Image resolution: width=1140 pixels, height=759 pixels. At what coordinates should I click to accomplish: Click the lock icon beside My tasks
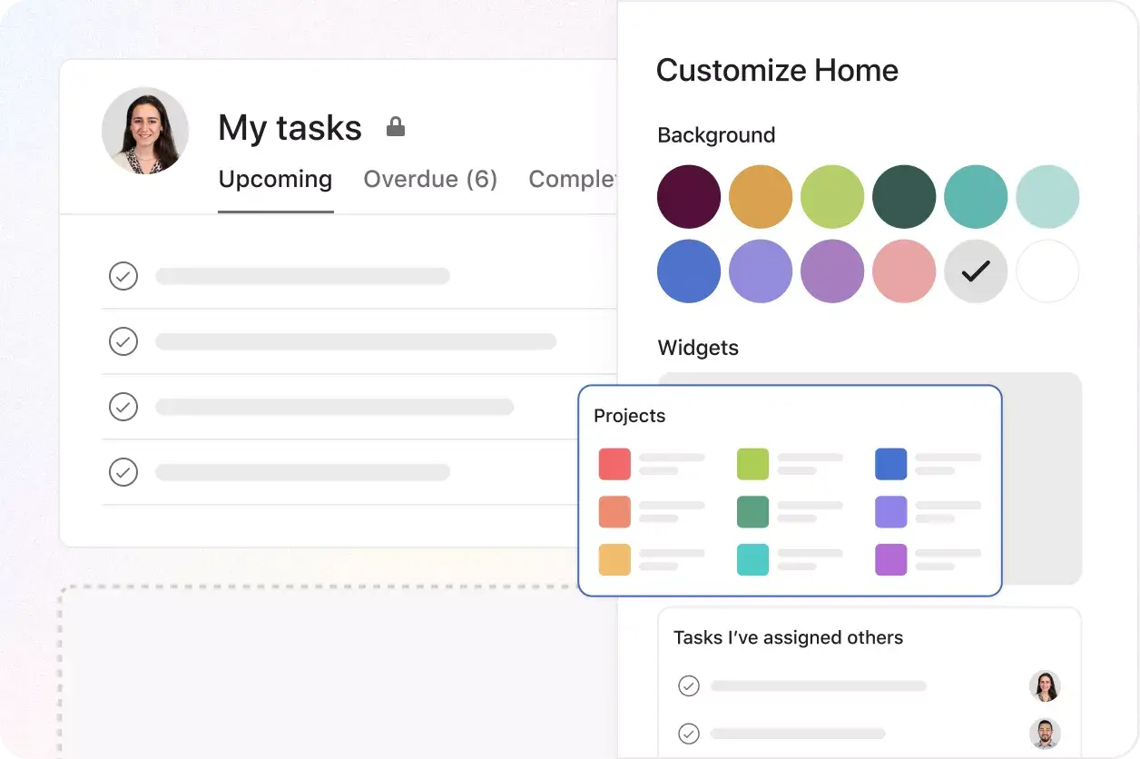point(395,127)
